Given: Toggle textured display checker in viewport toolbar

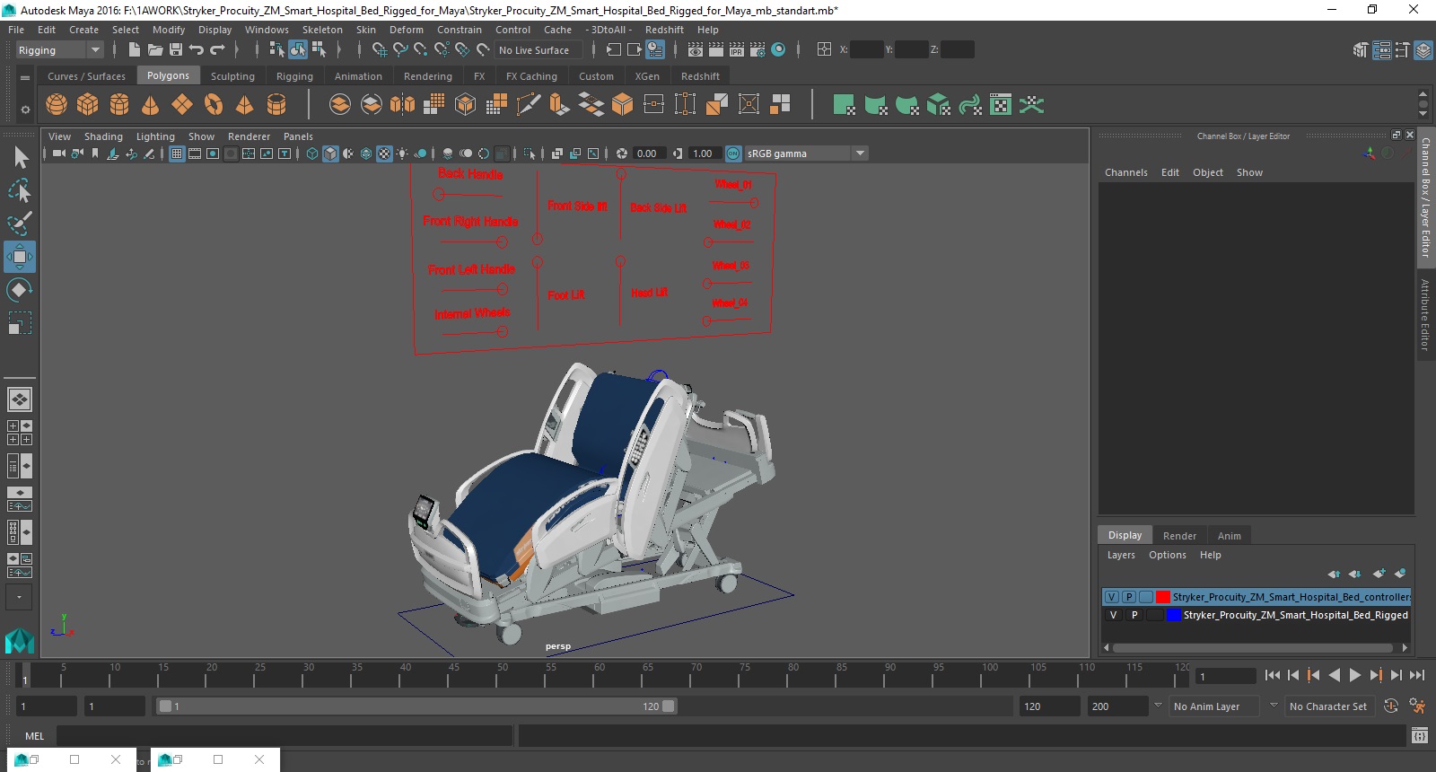Looking at the screenshot, I should pyautogui.click(x=384, y=154).
